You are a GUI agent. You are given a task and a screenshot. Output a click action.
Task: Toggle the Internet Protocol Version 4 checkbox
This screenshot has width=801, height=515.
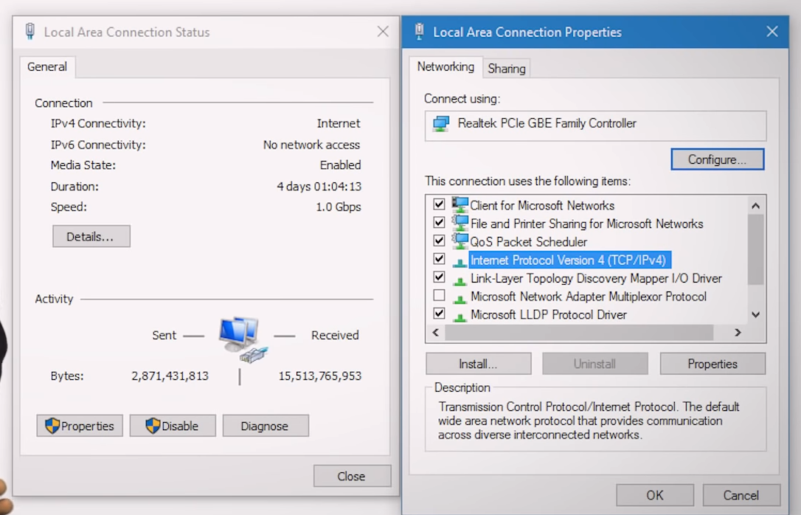[439, 259]
